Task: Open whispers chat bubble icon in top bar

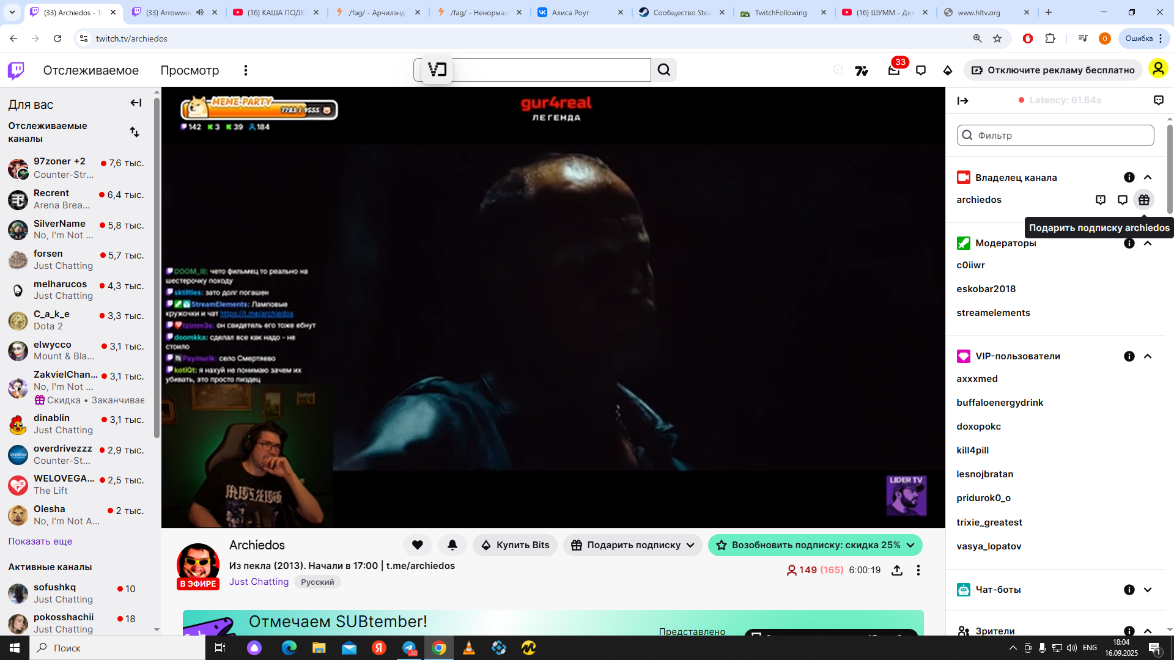Action: click(x=921, y=70)
